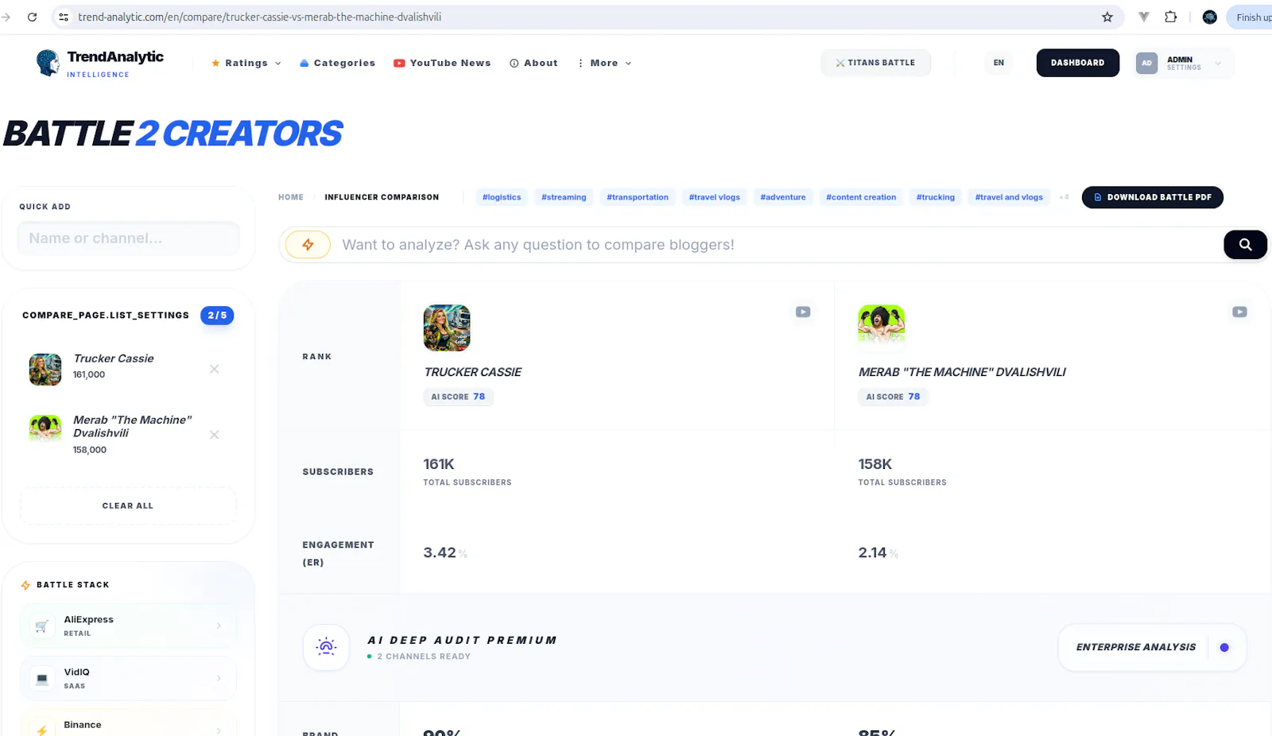Select the #travel and vlogs tag
This screenshot has height=736, width=1272.
[x=1009, y=197]
